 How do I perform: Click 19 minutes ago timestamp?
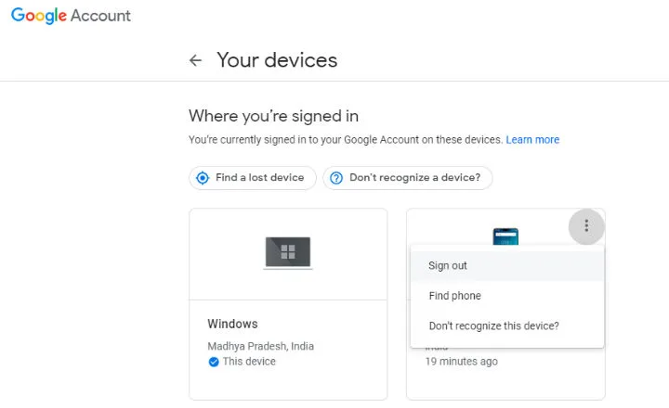click(x=461, y=361)
